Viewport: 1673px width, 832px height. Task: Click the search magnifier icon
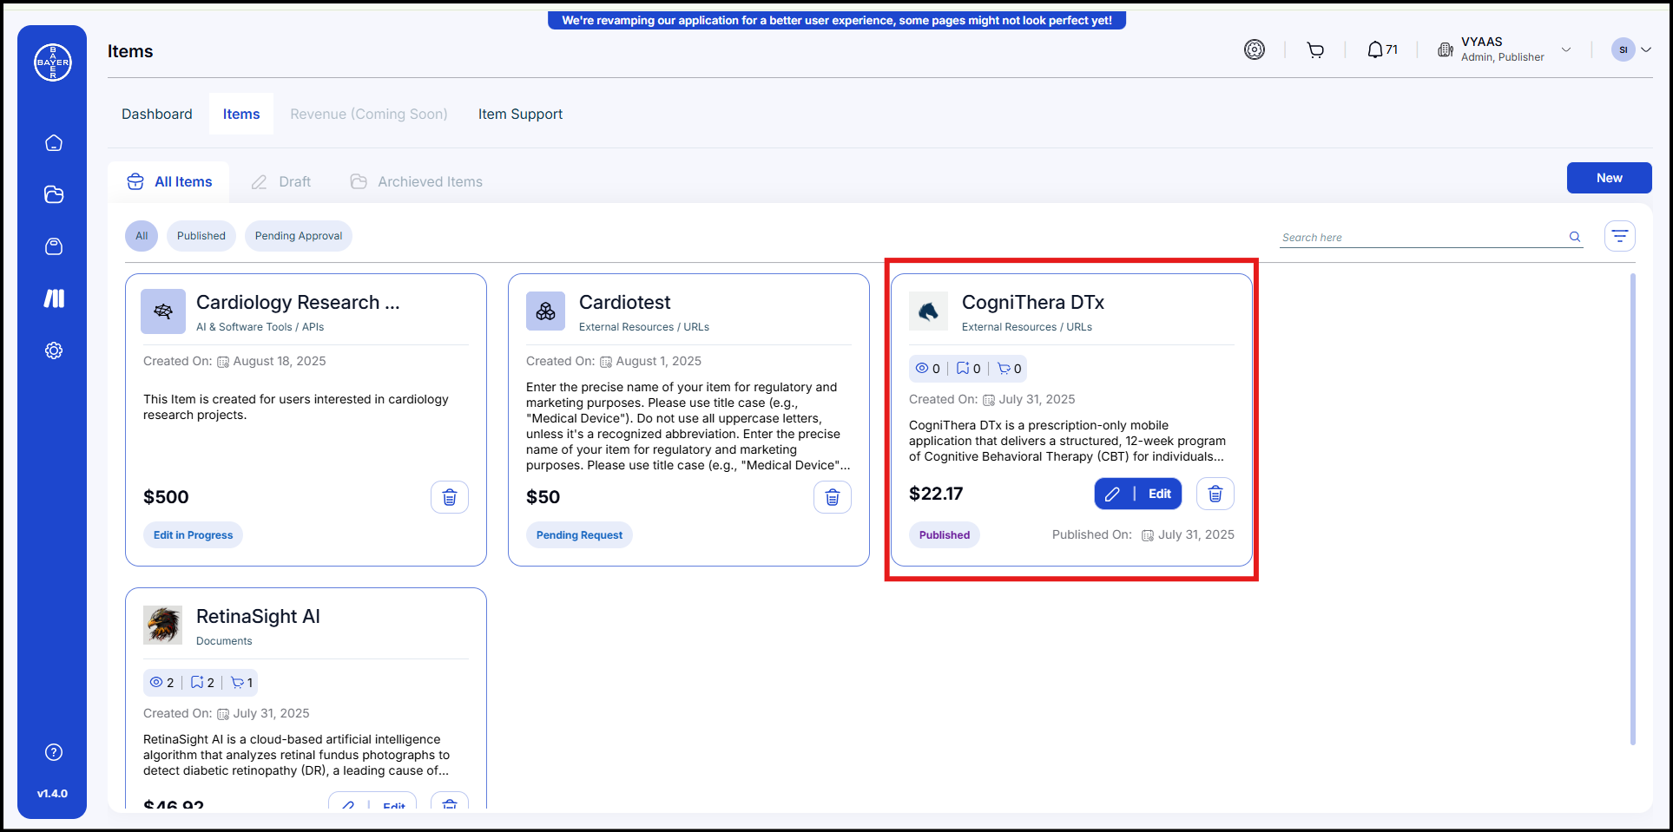(1575, 237)
